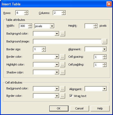The image size is (113, 115).
Task: Click the Cancel button
Action: point(79,108)
